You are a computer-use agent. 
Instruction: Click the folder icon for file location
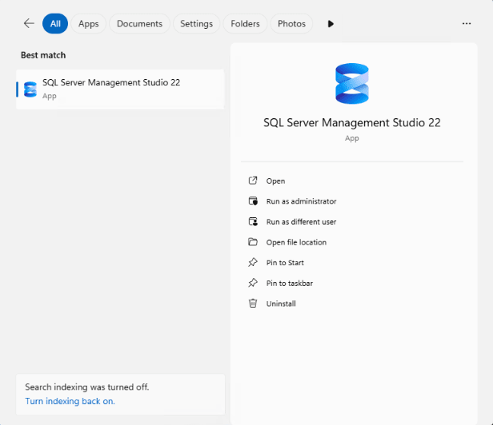coord(253,242)
